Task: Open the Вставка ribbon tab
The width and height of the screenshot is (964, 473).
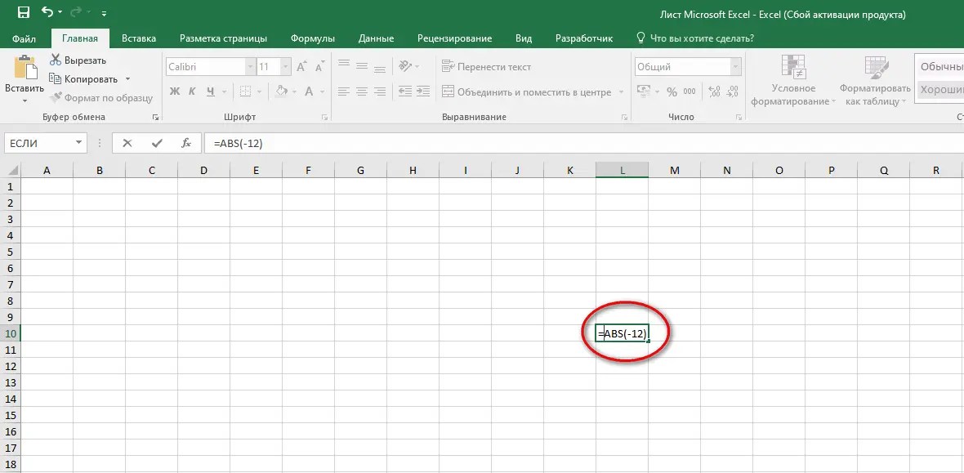Action: pyautogui.click(x=138, y=38)
